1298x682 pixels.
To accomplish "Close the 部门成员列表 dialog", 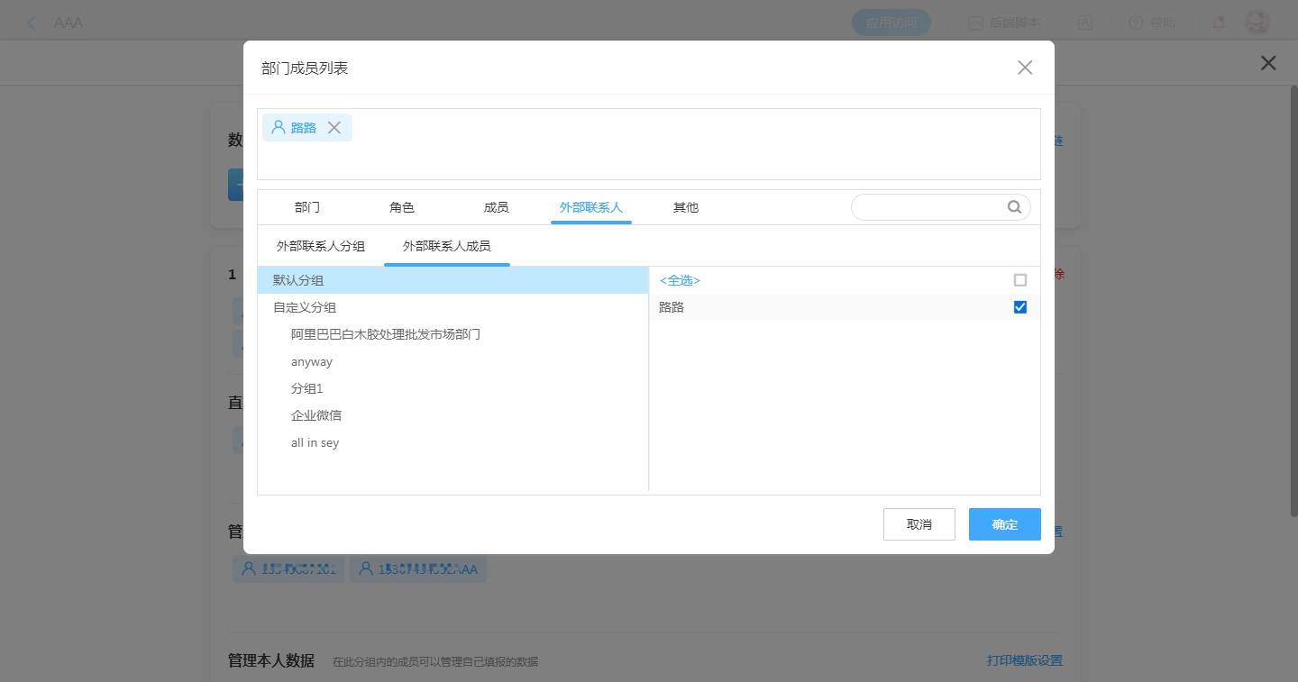I will tap(1024, 68).
